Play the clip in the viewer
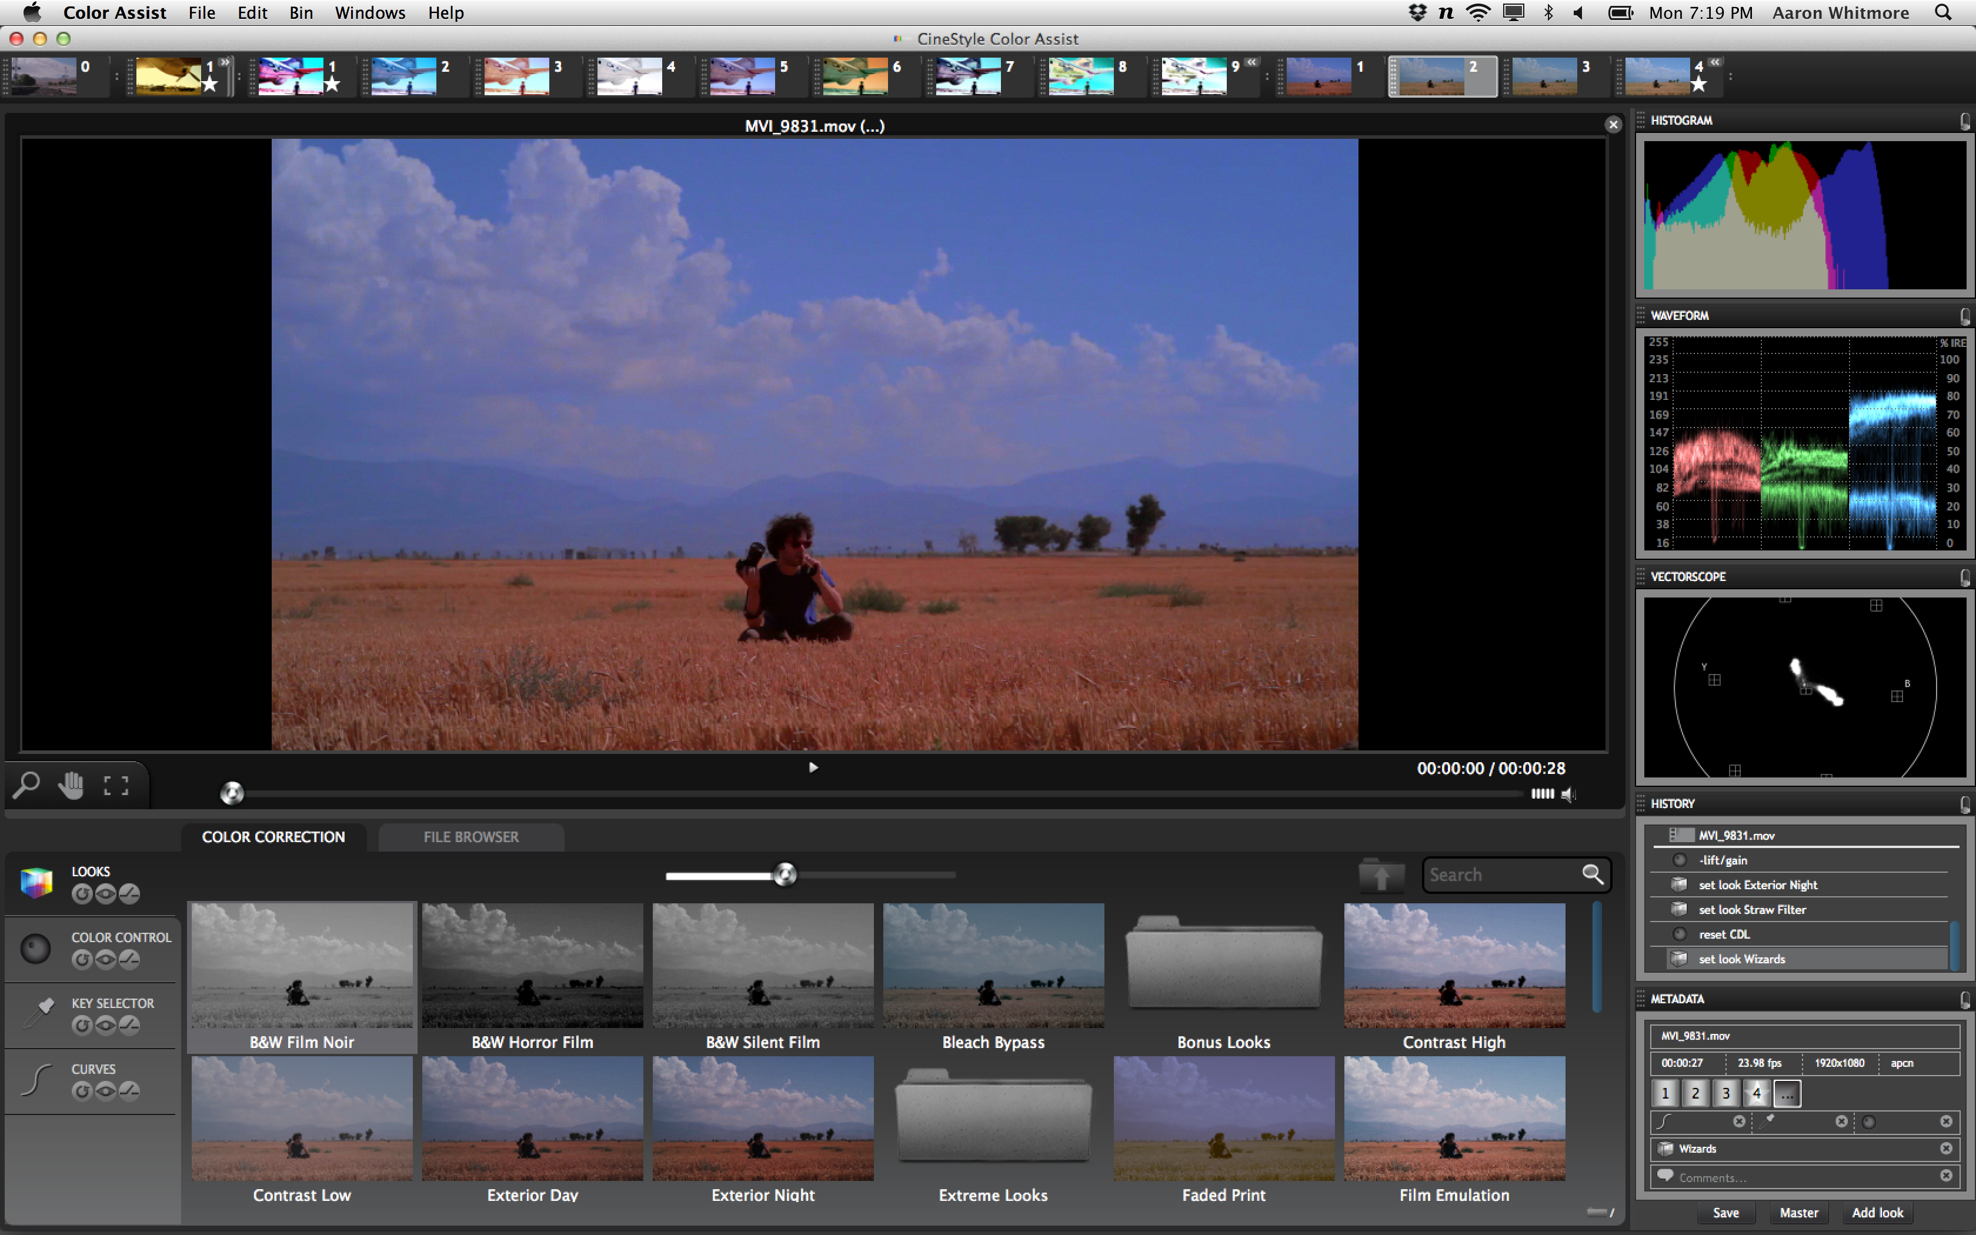 click(x=813, y=767)
